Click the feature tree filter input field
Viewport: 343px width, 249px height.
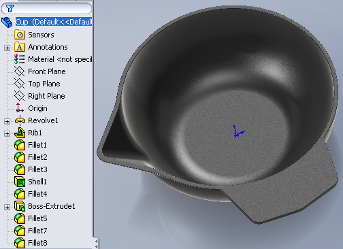46,9
